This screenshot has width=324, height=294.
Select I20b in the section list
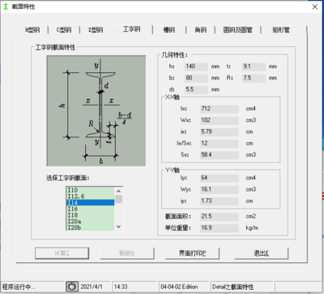coord(91,227)
